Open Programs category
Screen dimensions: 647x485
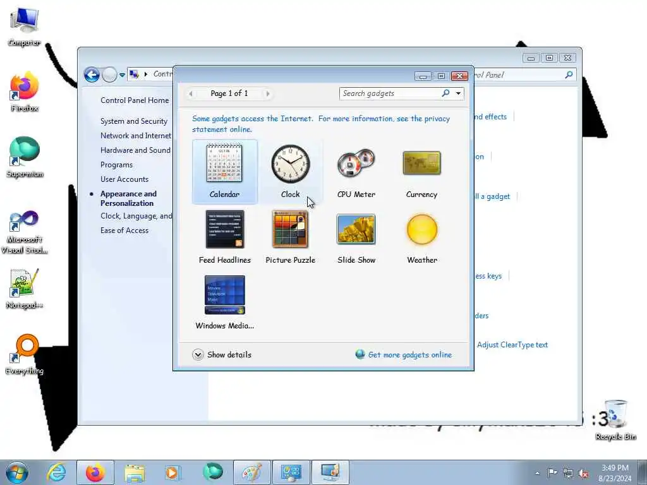117,165
